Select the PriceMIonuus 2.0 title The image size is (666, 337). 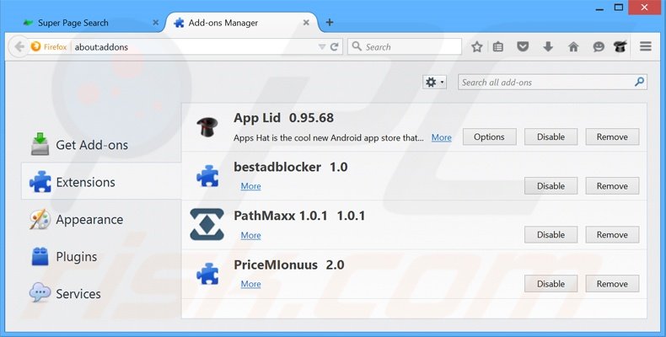click(x=289, y=265)
